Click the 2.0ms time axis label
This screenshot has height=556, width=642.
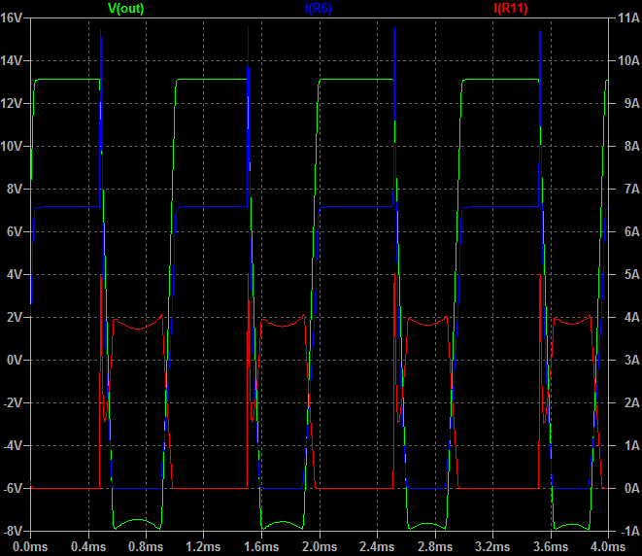click(x=320, y=547)
